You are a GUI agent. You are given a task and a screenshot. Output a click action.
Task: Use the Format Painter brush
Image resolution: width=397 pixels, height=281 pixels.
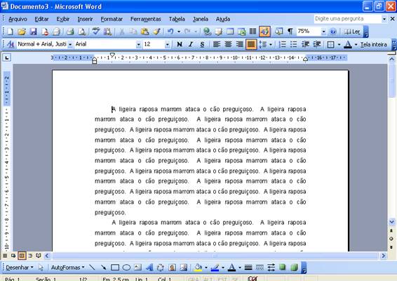pos(156,32)
